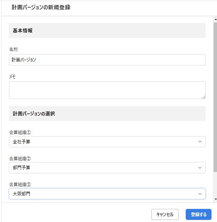
Task: Click the メモ field label
Action: pos(12,77)
